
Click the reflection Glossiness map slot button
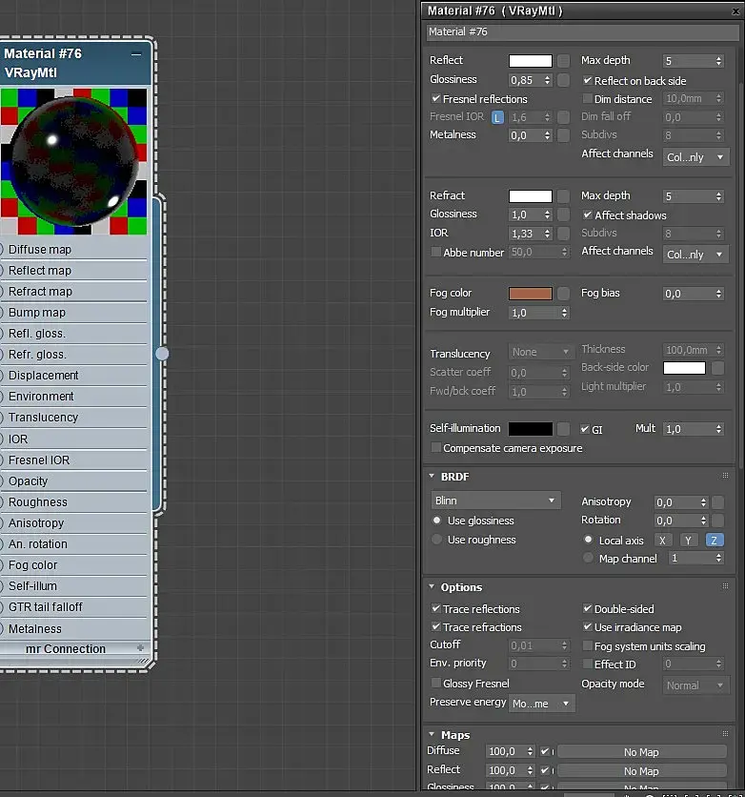(x=563, y=80)
